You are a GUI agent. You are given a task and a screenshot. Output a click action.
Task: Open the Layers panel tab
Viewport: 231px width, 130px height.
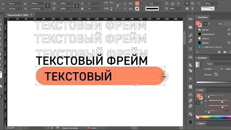(x=201, y=123)
